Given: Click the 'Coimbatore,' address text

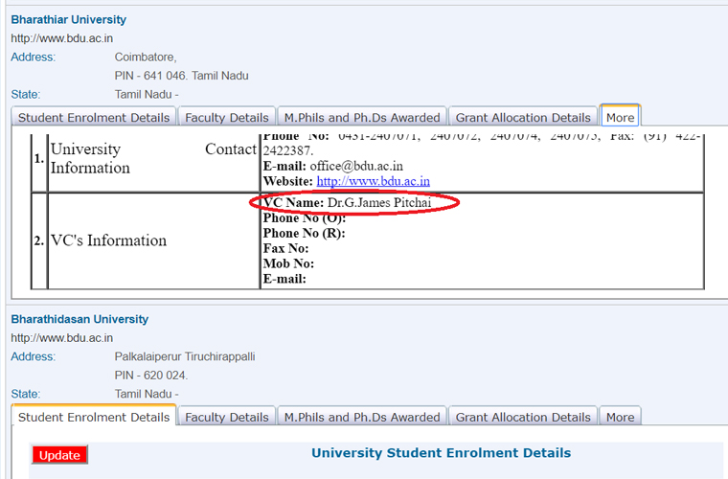Looking at the screenshot, I should coord(146,57).
